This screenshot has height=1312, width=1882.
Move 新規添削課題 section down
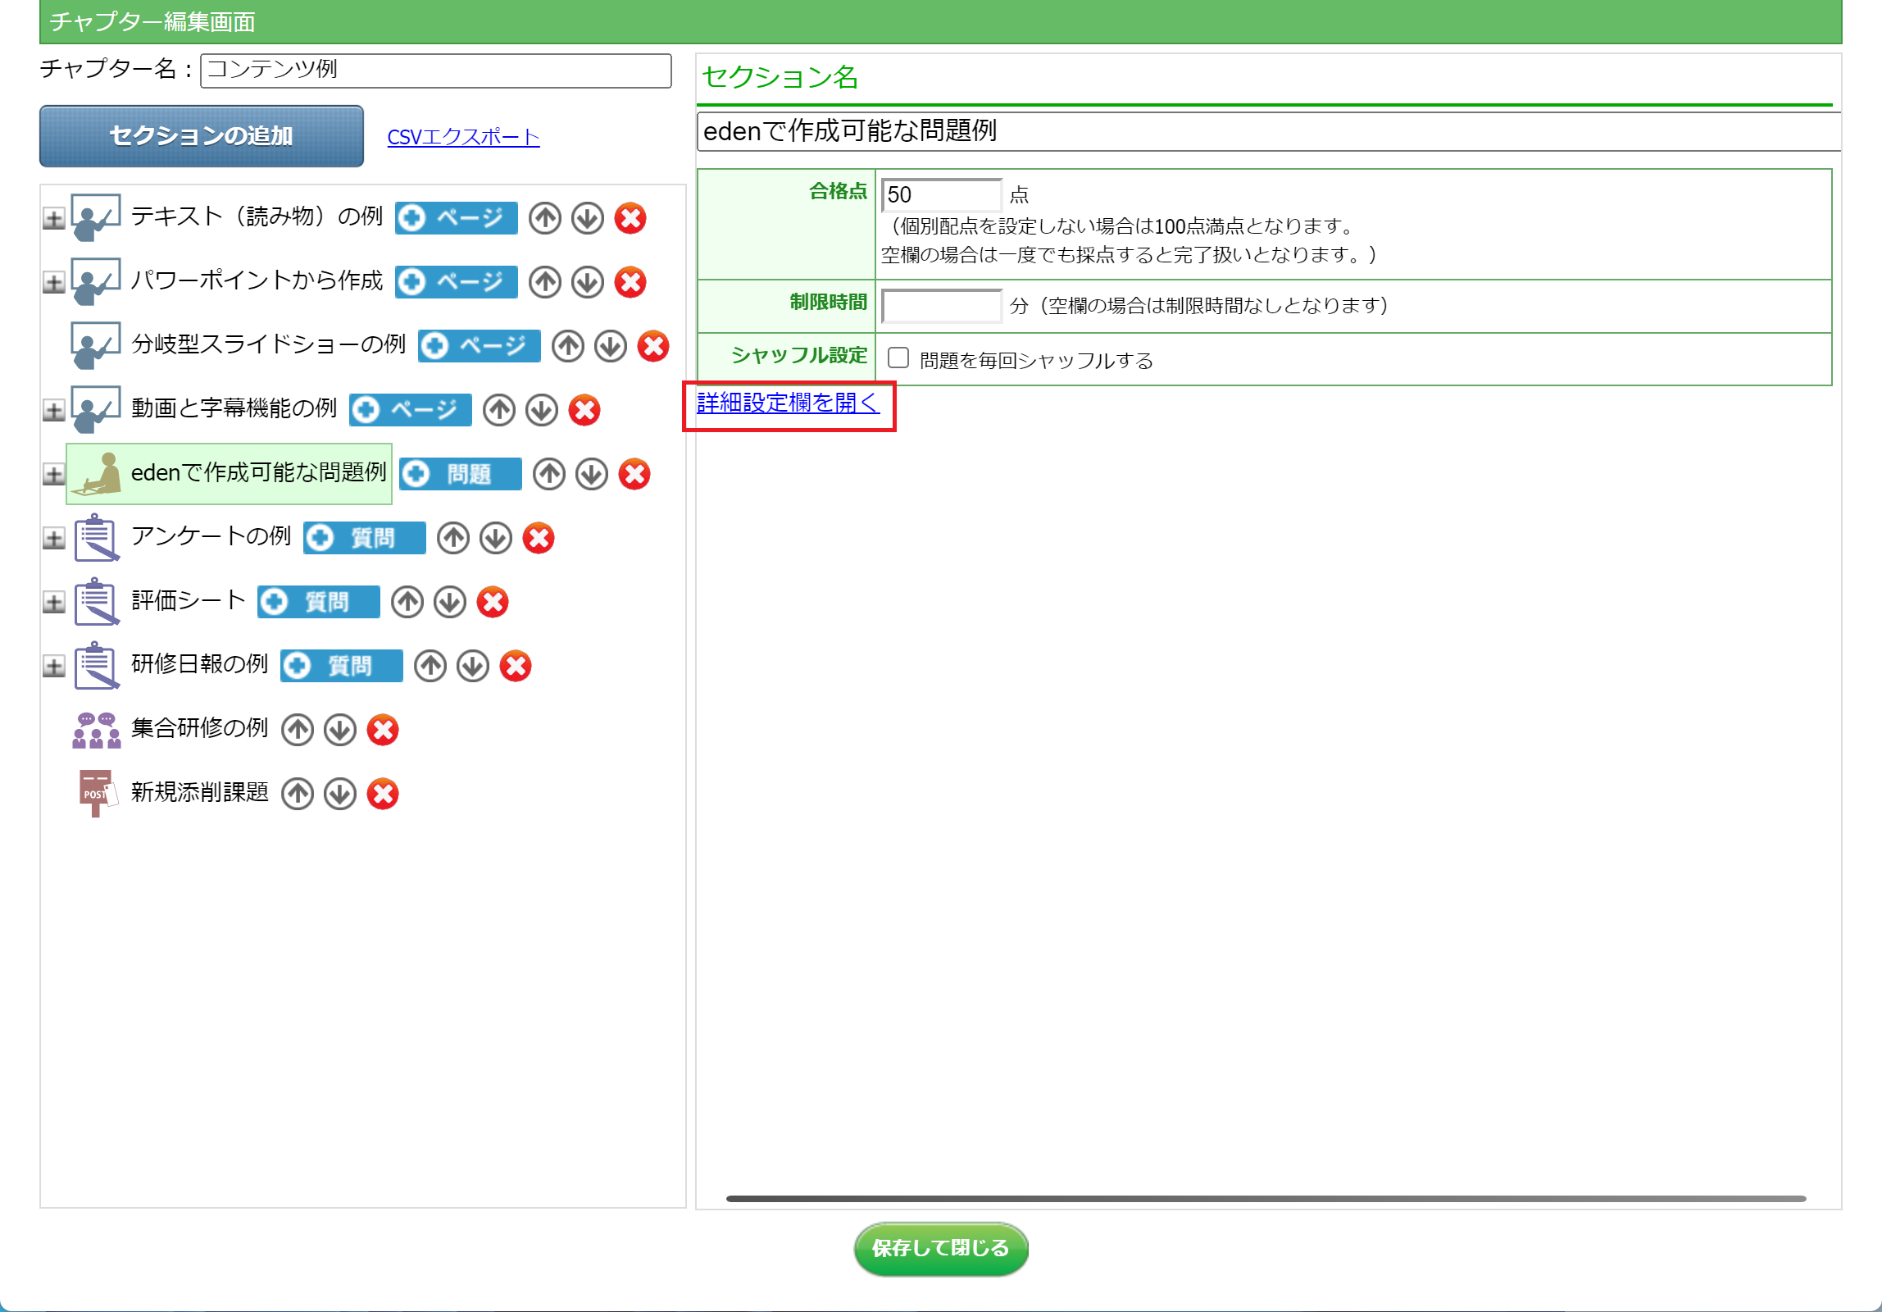(340, 794)
